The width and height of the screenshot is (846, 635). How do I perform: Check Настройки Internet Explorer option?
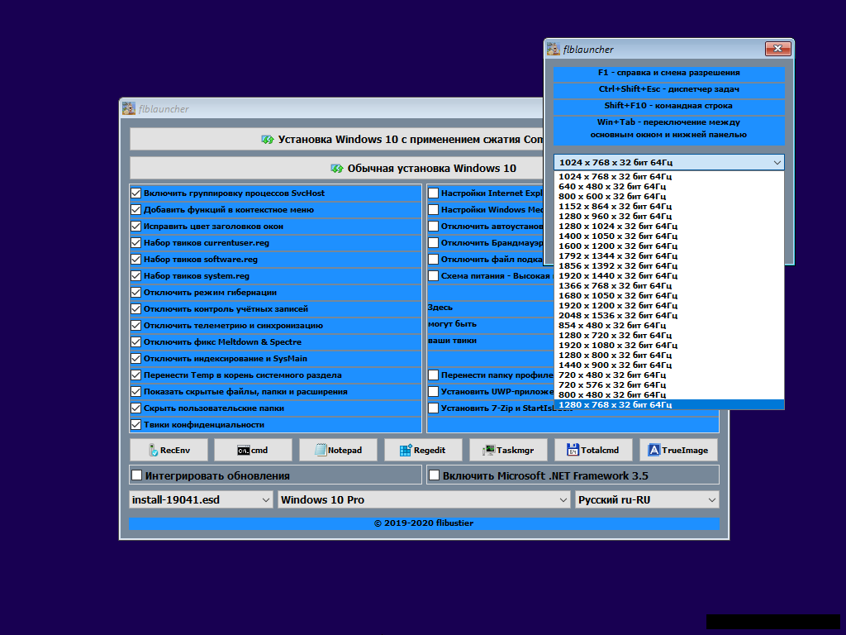click(433, 193)
